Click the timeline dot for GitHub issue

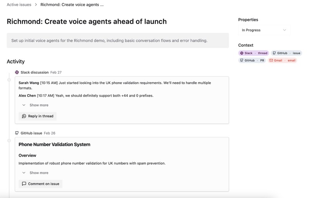tap(9, 141)
